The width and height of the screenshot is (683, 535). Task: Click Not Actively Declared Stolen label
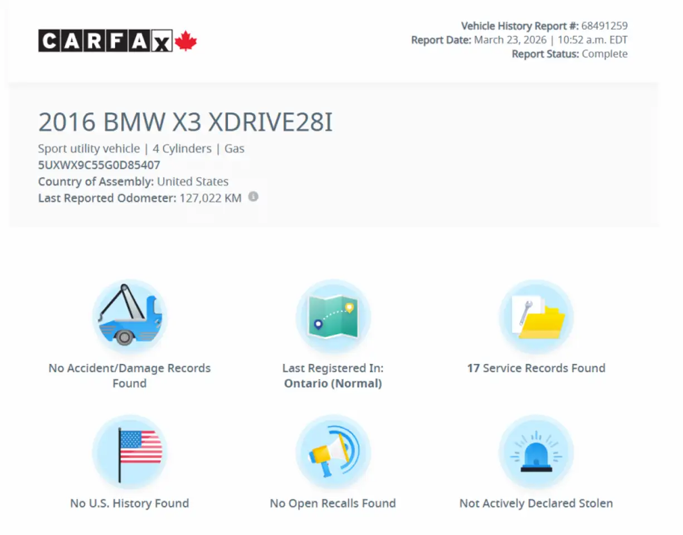pyautogui.click(x=536, y=503)
